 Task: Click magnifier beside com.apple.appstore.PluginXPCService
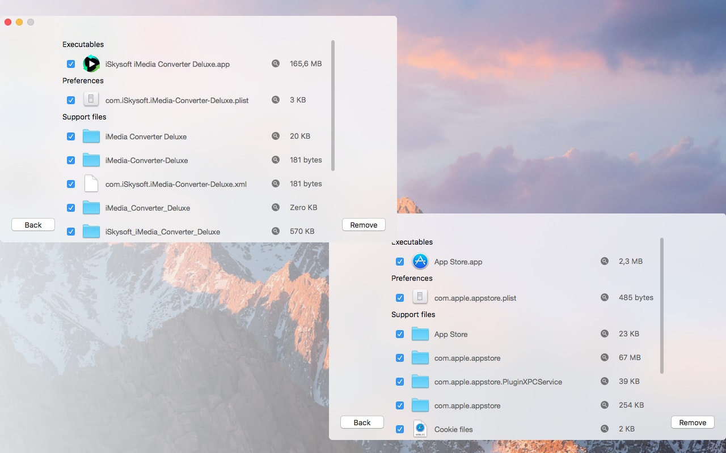point(604,381)
